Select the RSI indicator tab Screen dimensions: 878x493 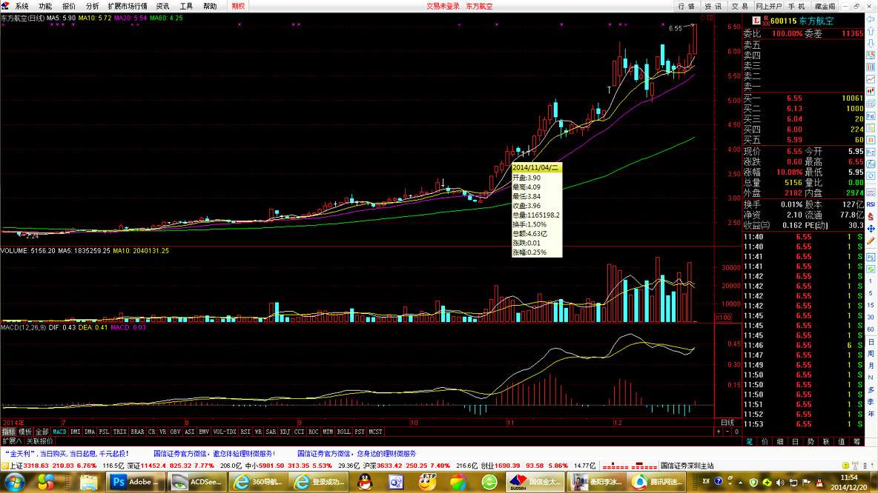point(245,432)
